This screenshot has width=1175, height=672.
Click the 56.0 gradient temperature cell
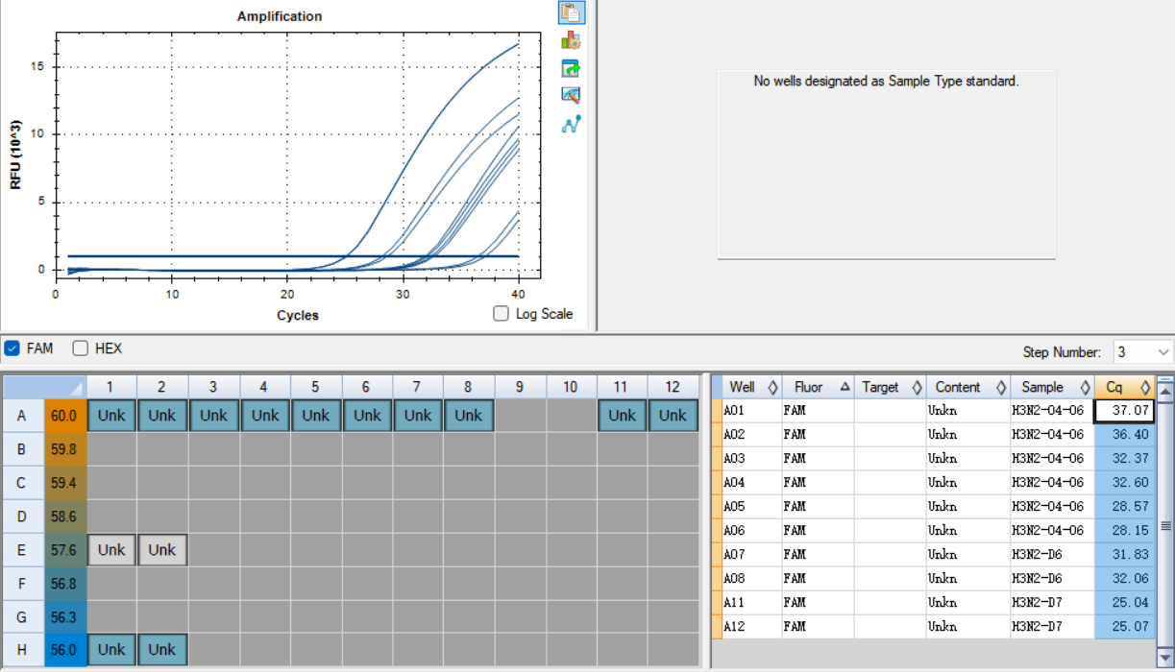64,650
